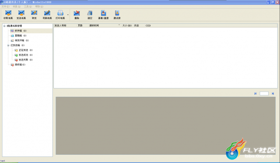Image resolution: width=280 pixels, height=163 pixels.
Task: Click the 转发 (forward) toolbar icon
Action: coord(34,13)
